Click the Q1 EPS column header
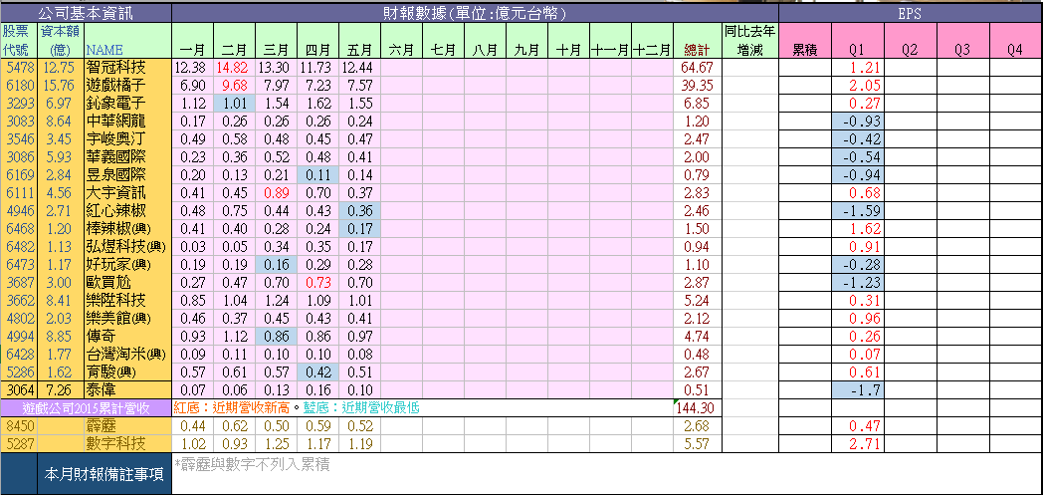This screenshot has width=1043, height=495. pos(858,40)
